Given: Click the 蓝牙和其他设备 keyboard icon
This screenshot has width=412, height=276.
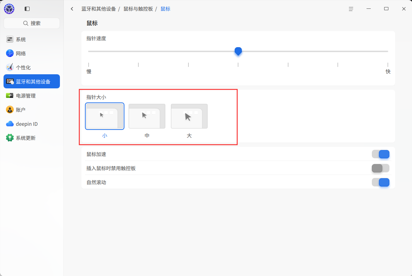Looking at the screenshot, I should (x=10, y=82).
